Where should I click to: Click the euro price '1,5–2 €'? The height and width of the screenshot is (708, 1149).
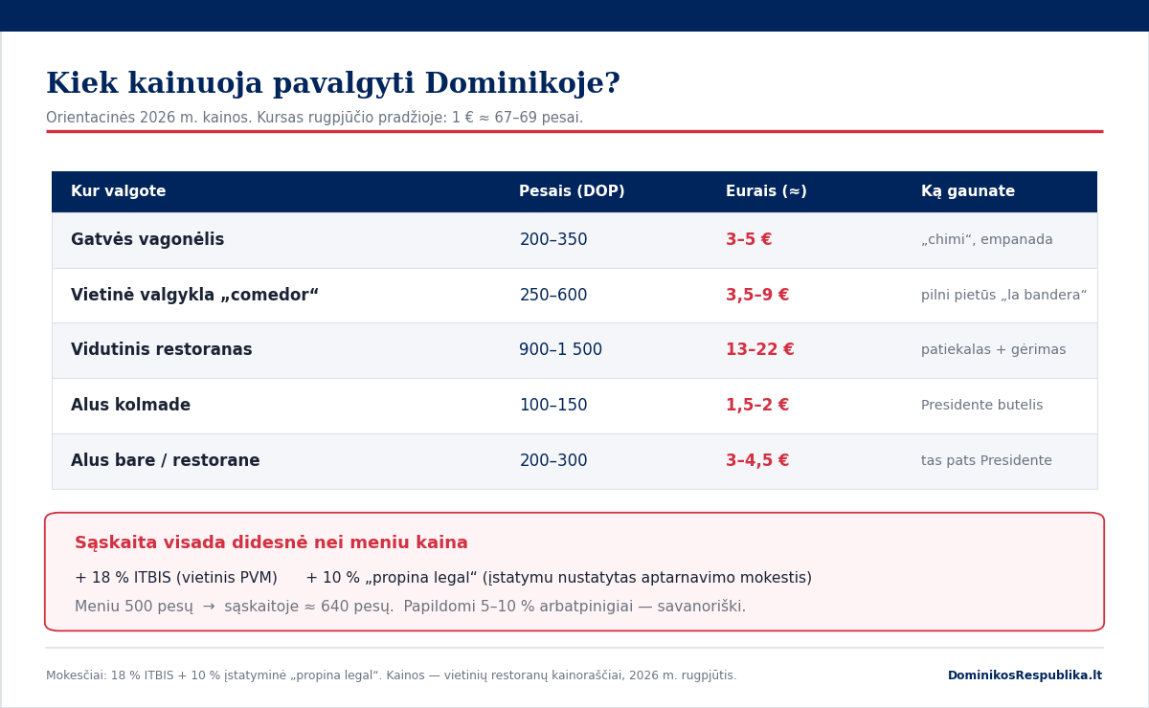(757, 406)
